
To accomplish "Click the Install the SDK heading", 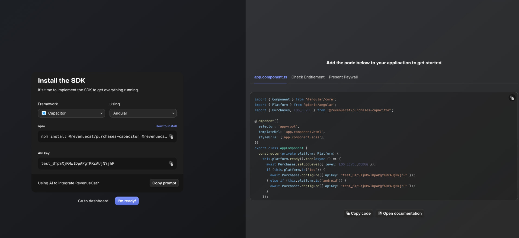I will [x=62, y=80].
